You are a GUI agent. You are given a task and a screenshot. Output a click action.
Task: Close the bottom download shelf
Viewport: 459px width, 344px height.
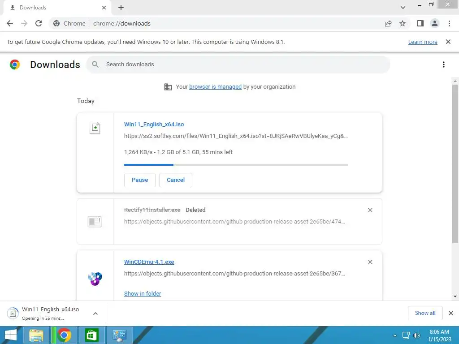(451, 313)
